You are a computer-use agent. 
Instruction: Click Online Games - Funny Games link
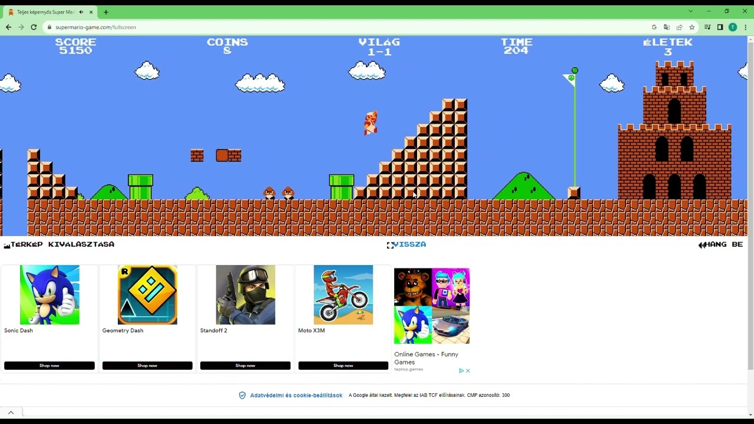pyautogui.click(x=426, y=358)
